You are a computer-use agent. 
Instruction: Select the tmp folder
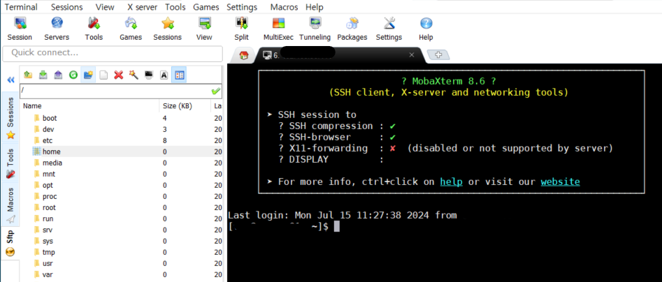coord(48,252)
